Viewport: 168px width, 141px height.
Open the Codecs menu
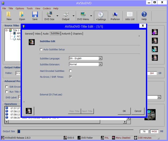47,8
